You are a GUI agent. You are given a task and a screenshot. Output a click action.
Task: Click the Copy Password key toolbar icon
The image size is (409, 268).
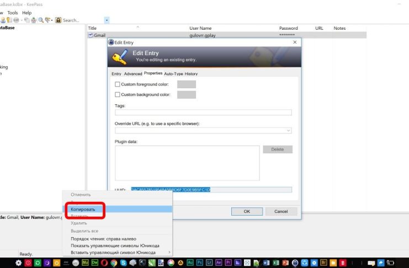coord(9,20)
